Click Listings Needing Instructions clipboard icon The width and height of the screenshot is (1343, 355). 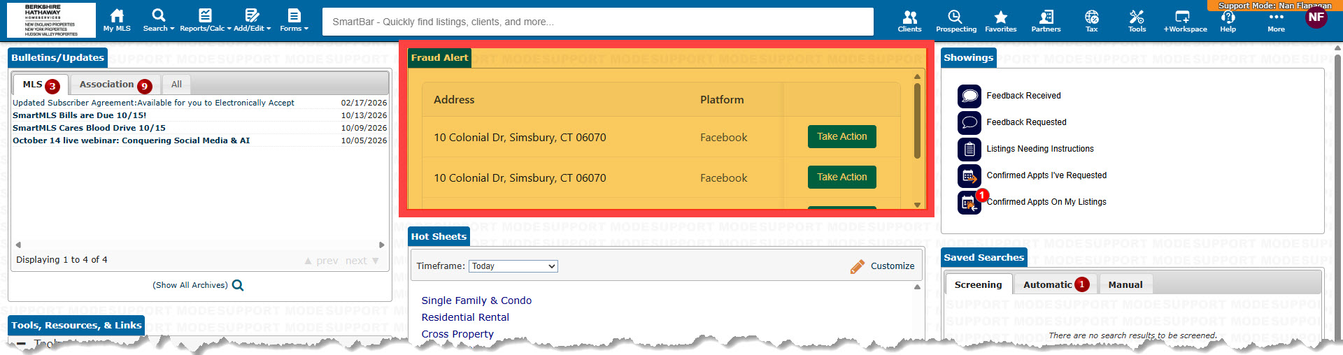tap(969, 149)
